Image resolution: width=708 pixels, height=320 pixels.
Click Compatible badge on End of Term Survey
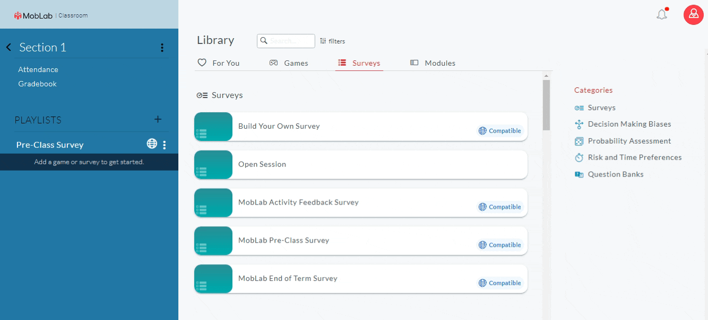click(500, 283)
